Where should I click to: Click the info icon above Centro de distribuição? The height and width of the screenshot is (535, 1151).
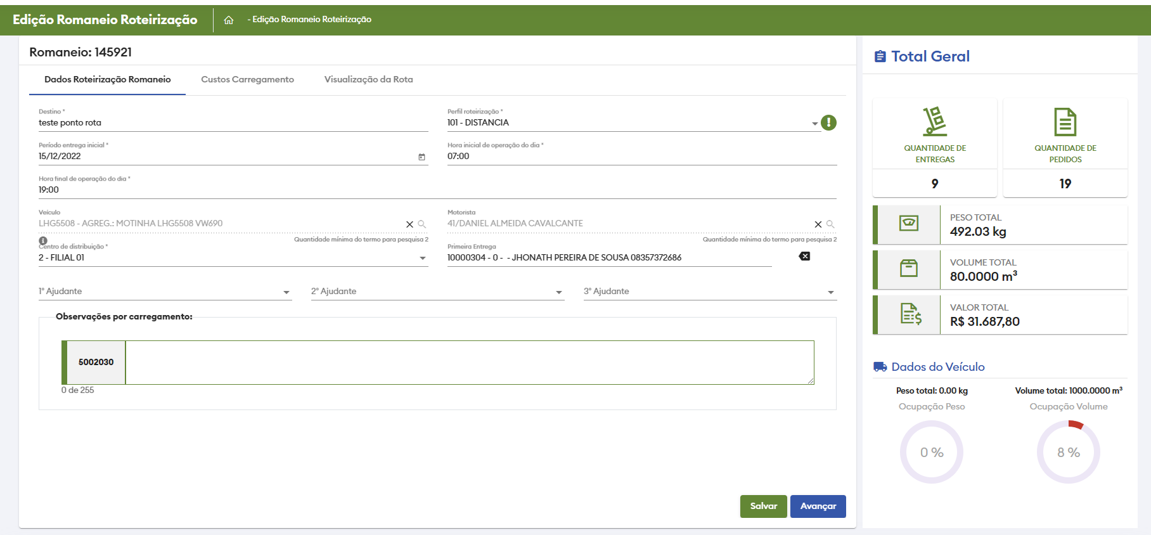coord(43,241)
